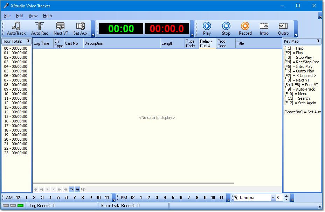325x212 pixels.
Task: Jump to PM 12 hour button
Action: coord(132,198)
